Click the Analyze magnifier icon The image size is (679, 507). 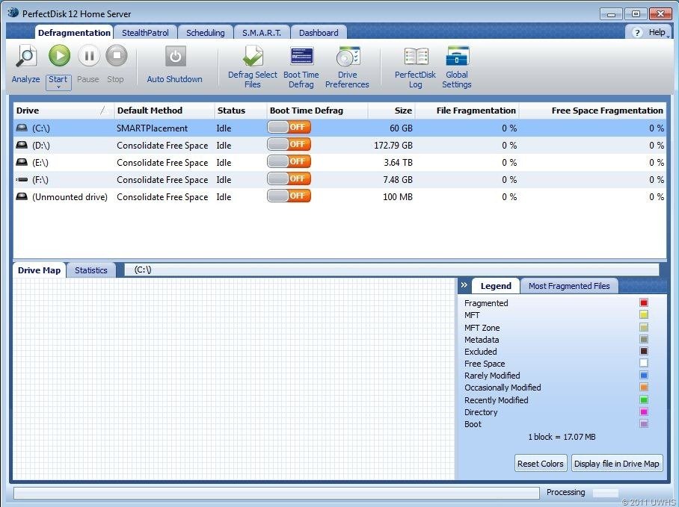(x=26, y=57)
